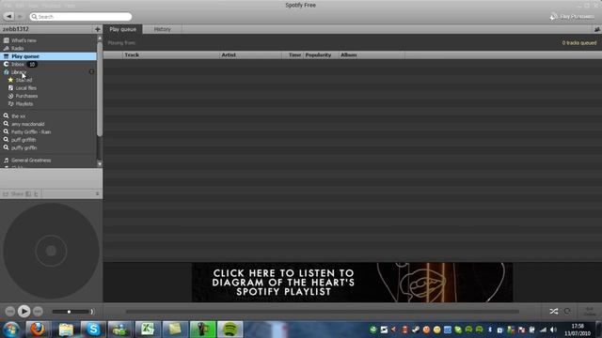Toggle shuffle mode

click(x=554, y=312)
